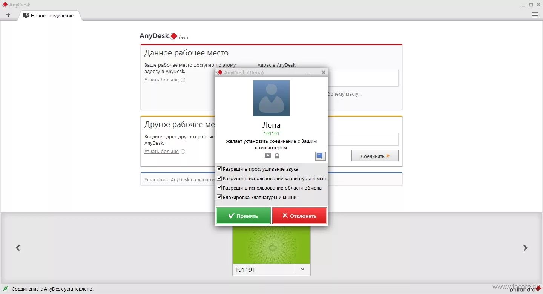Click Лена's profile avatar image

(271, 98)
